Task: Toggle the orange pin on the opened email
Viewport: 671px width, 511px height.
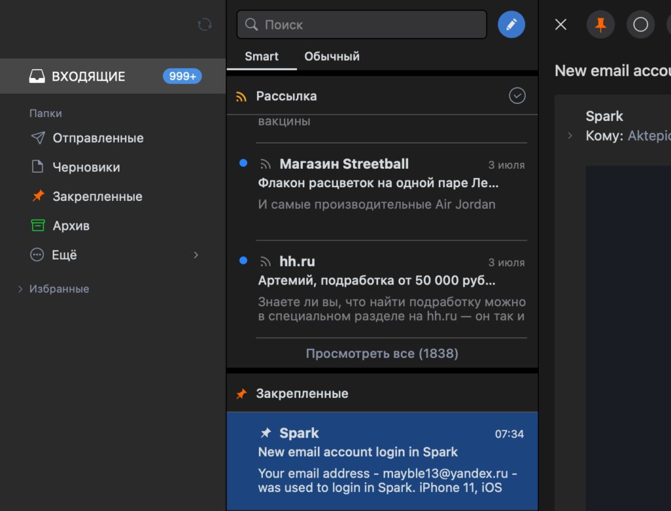Action: [600, 24]
